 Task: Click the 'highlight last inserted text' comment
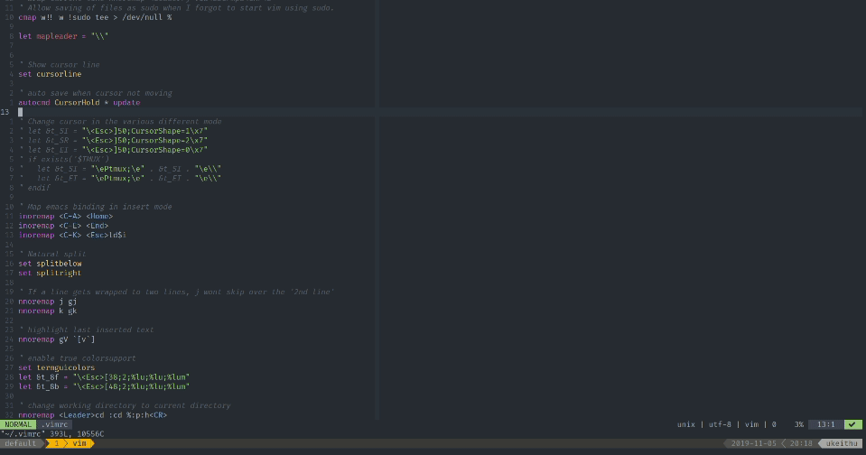click(86, 330)
